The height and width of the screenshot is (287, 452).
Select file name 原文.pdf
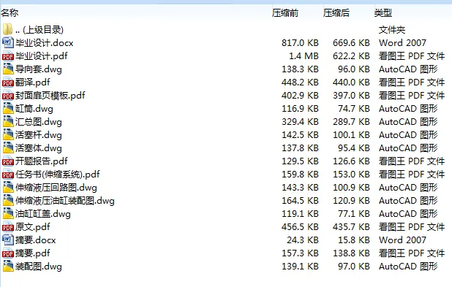tap(33, 227)
